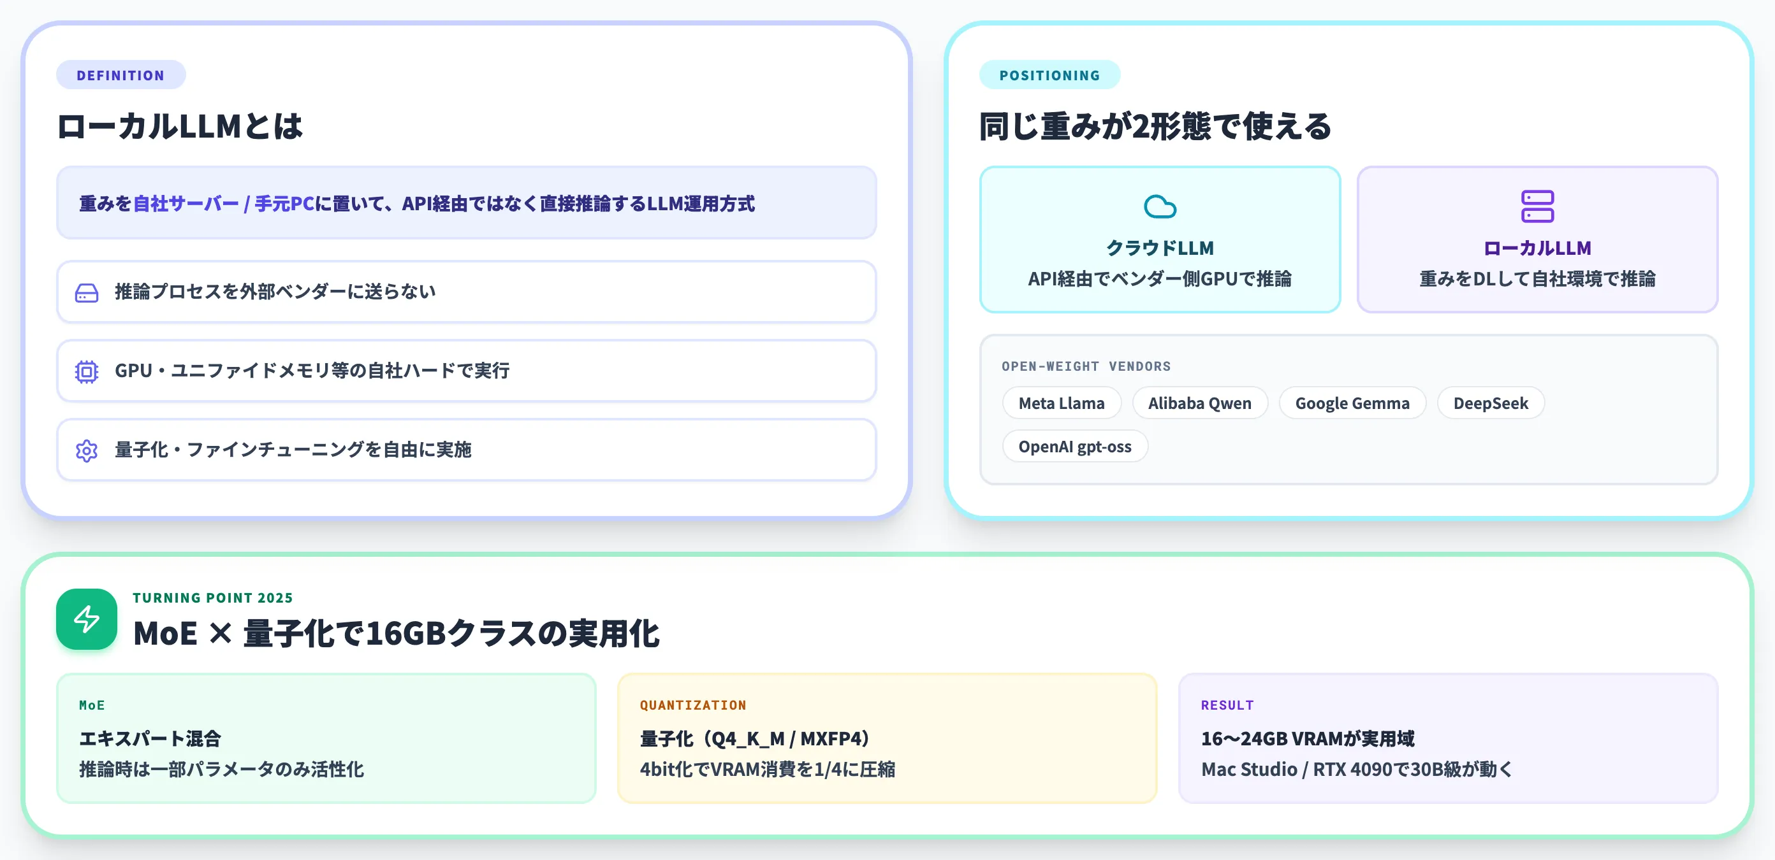Viewport: 1775px width, 860px height.
Task: Click the text 推論プロセスを外部ベンダーに送らない
Action: (x=275, y=292)
